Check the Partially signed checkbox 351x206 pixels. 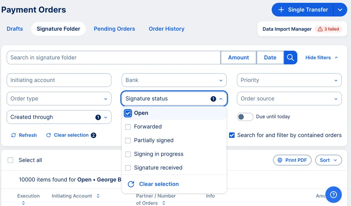[128, 140]
